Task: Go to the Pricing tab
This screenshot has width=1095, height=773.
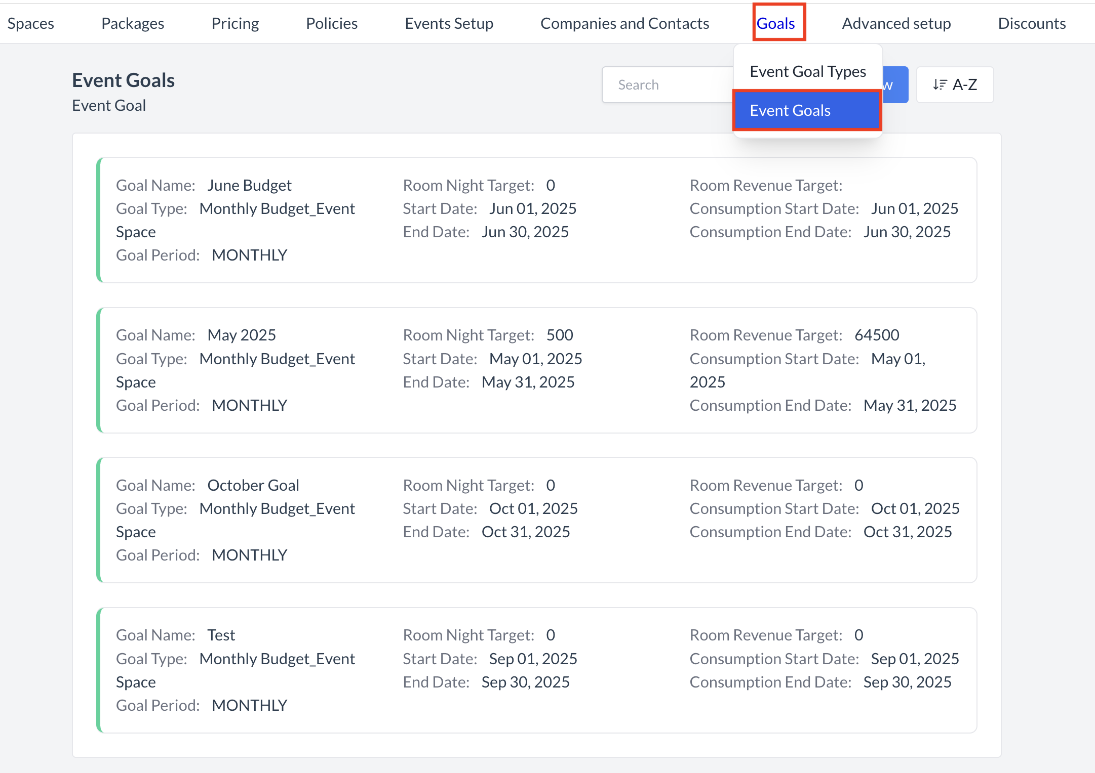Action: (x=235, y=23)
